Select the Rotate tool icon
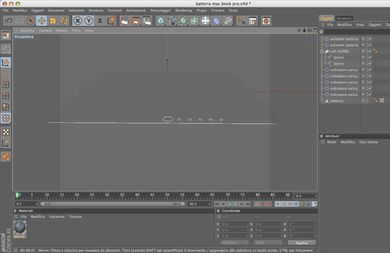Viewport: 390px width, 253px height. (x=64, y=21)
